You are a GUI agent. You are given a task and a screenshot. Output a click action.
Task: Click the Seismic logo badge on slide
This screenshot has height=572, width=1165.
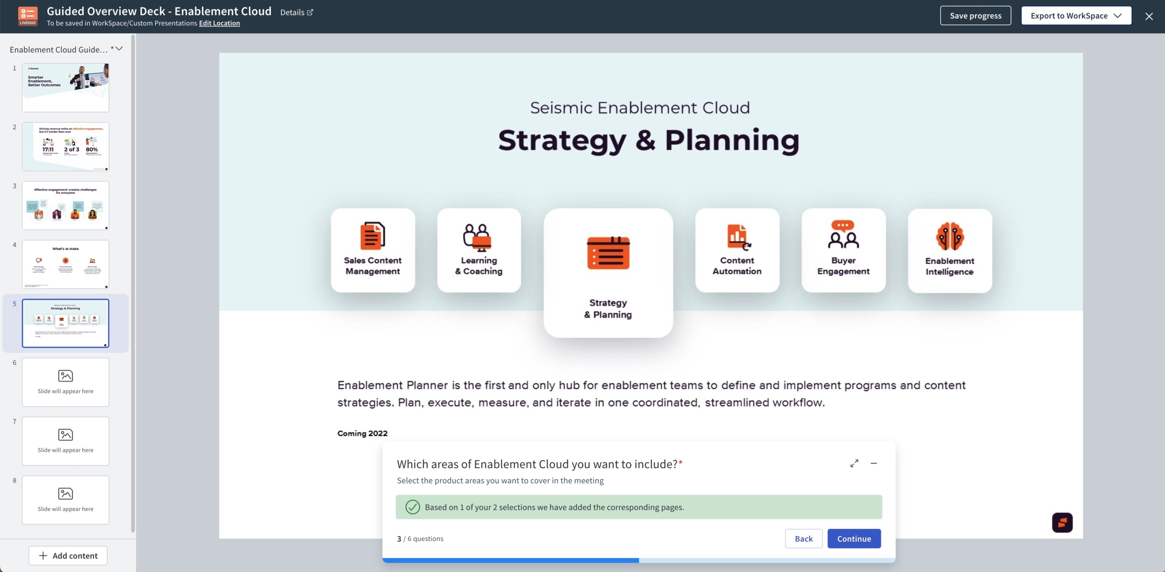pos(1062,522)
